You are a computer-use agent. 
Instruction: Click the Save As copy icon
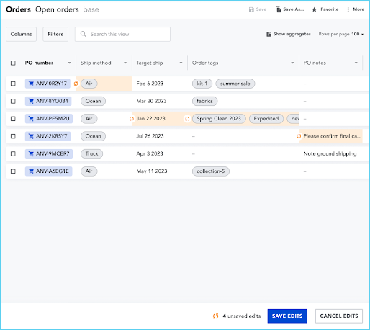coord(278,9)
